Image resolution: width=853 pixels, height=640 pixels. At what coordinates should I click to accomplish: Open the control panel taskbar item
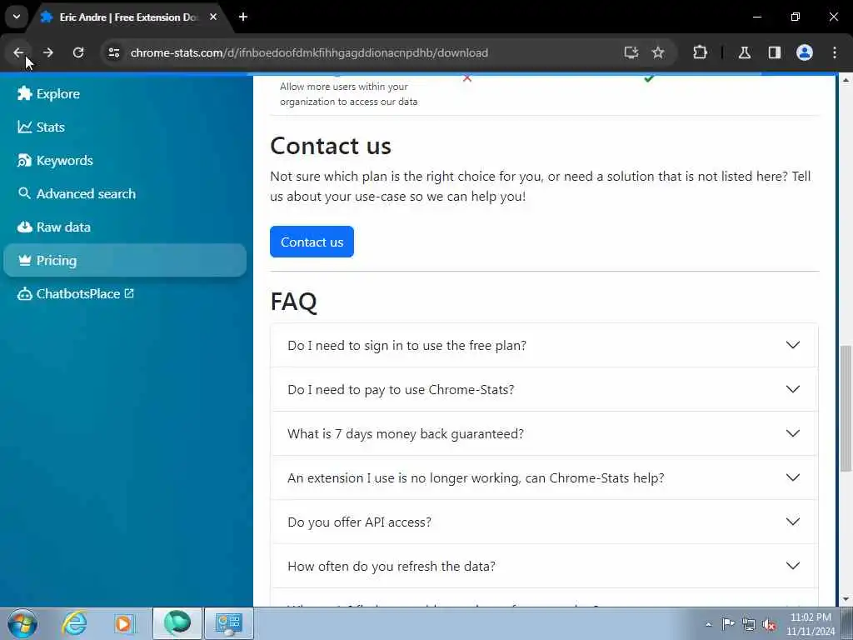pos(228,623)
